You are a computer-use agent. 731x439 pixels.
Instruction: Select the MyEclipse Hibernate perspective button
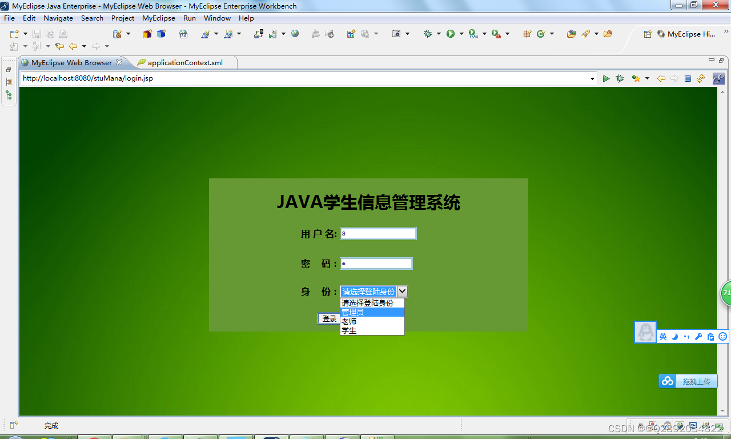coord(686,34)
